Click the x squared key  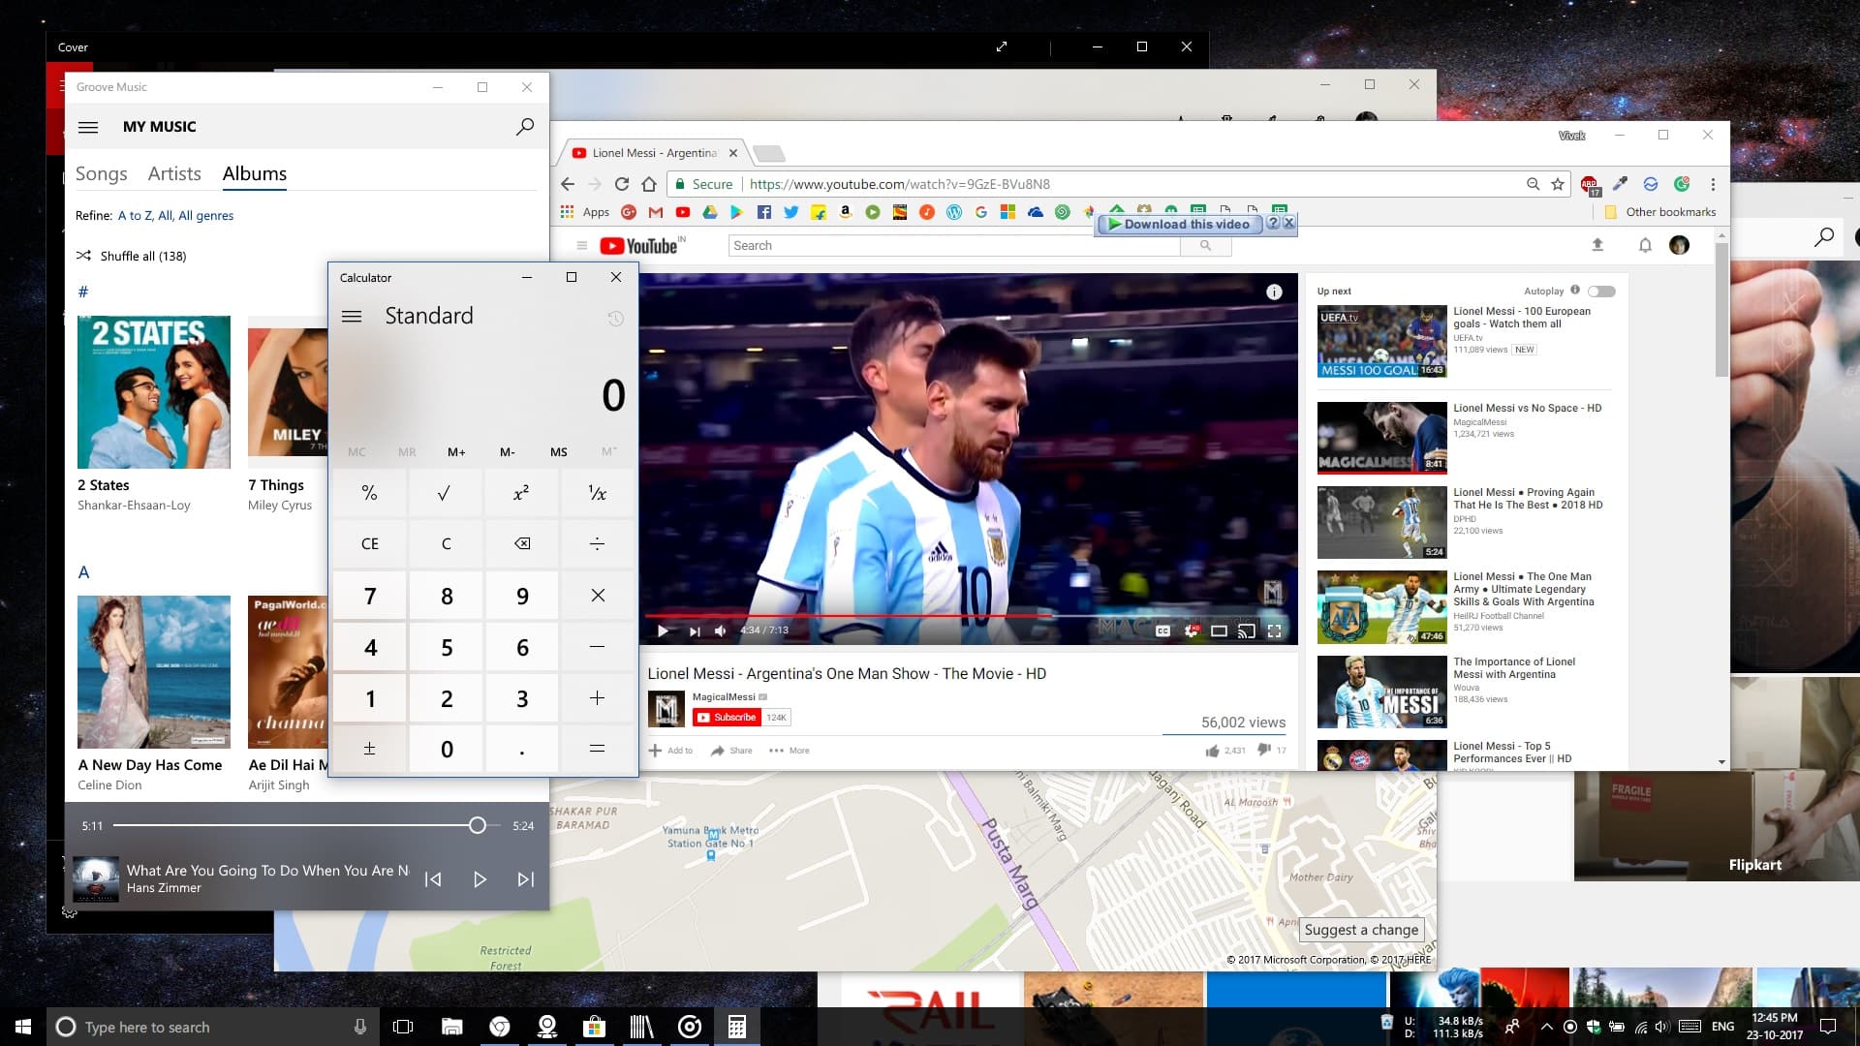521,493
